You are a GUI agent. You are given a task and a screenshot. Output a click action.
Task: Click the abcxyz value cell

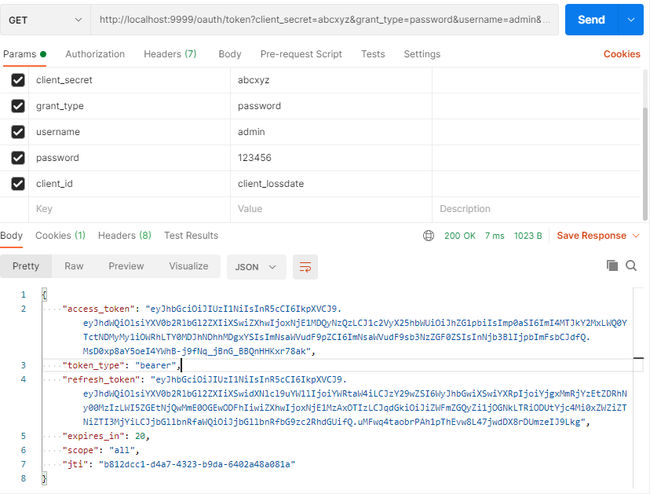point(331,80)
